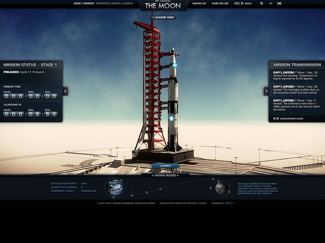The width and height of the screenshot is (325, 243).
Task: Open AOL News link in header
Action: coord(243,3)
